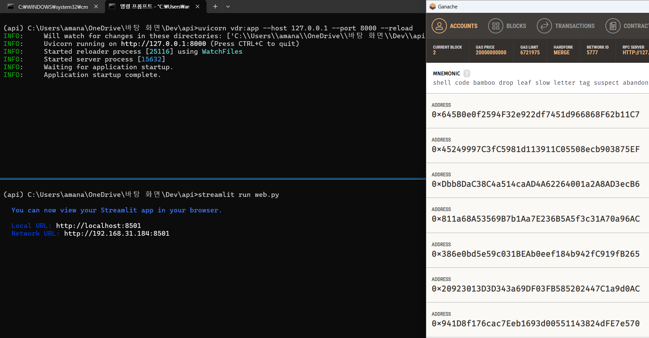Image resolution: width=649 pixels, height=338 pixels.
Task: Open a new terminal tab with plus button
Action: (x=215, y=6)
